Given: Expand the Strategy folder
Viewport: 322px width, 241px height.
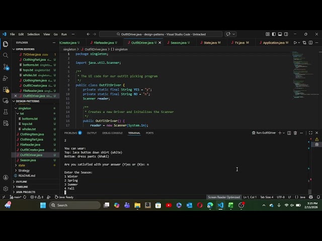Looking at the screenshot, I should (24, 171).
